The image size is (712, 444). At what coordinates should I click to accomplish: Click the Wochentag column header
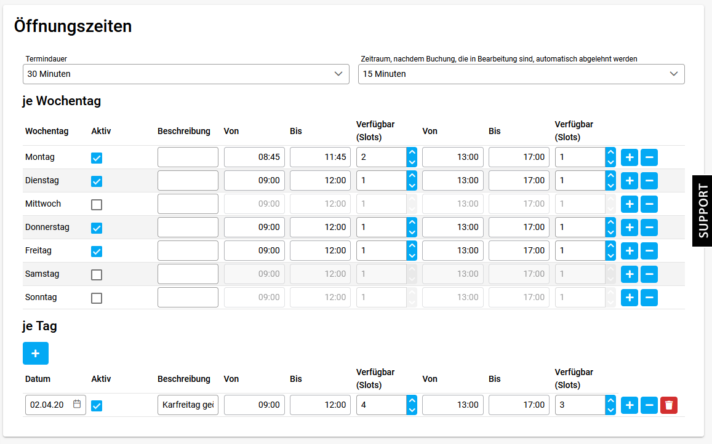(x=47, y=131)
